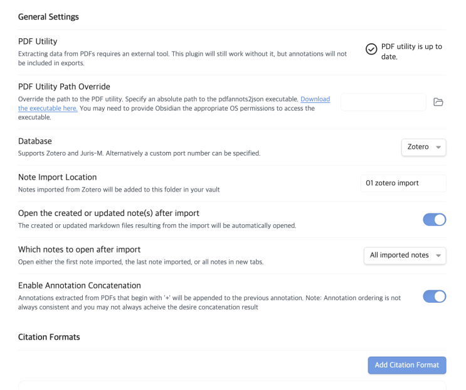466x390 pixels.
Task: Click the Note Import Location field '01 zotero import'
Action: point(404,183)
